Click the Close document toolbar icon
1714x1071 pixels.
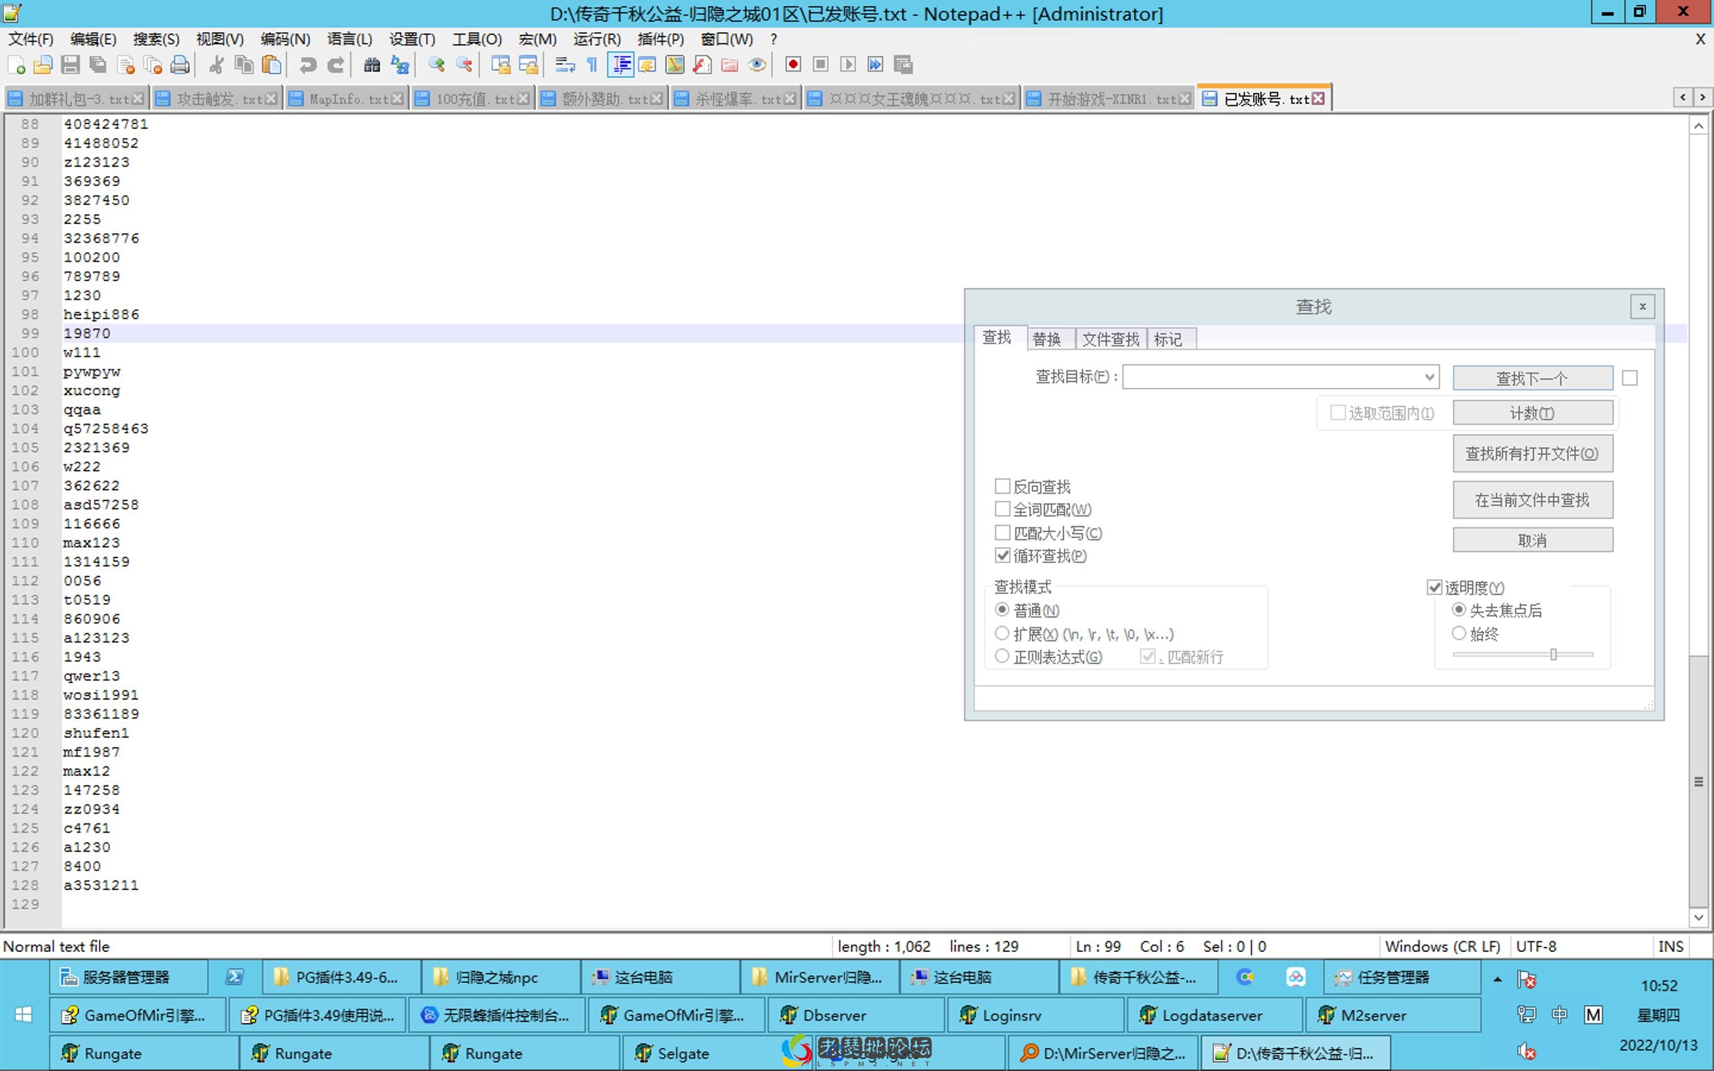point(126,65)
